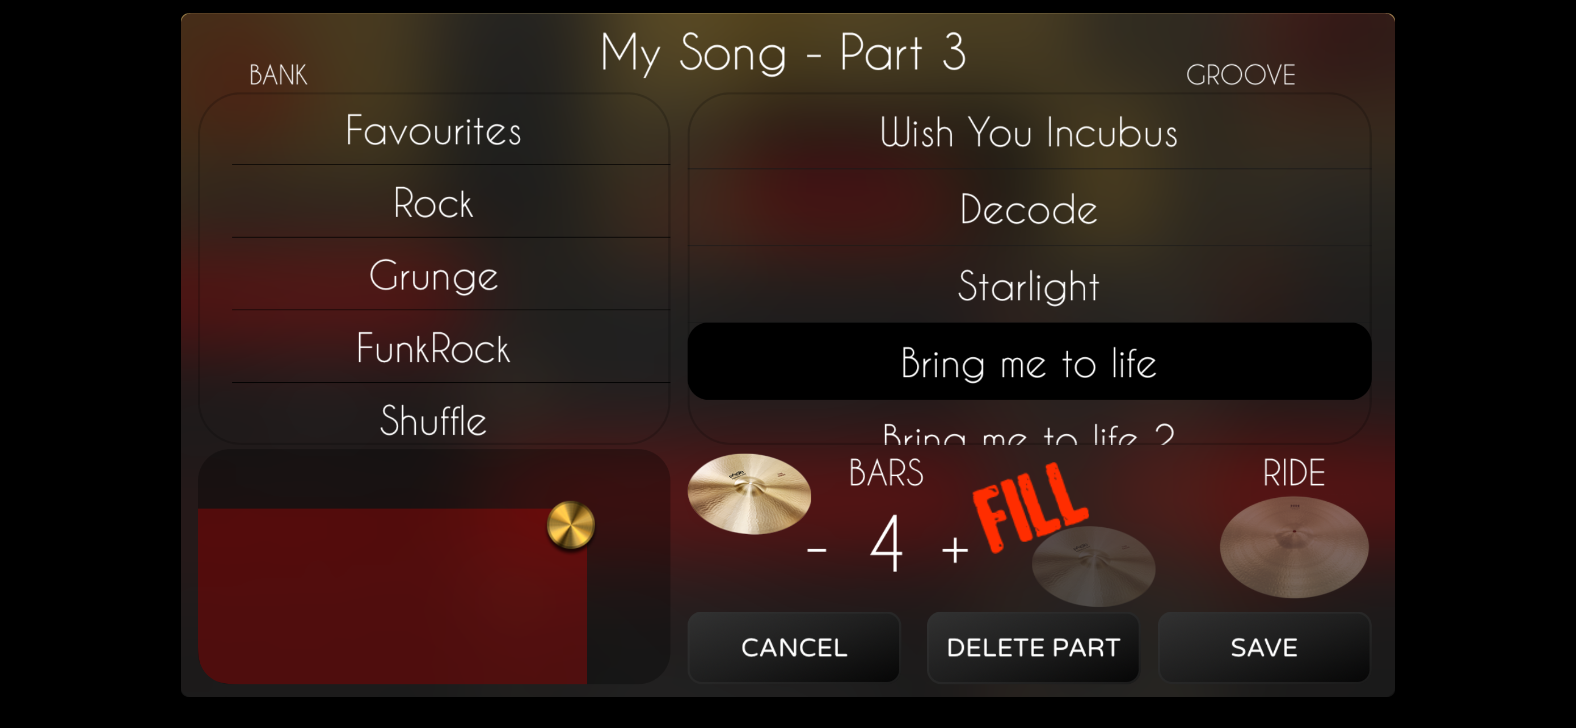Screen dimensions: 1576x728
Task: Choose the Favourites bank
Action: 434,131
